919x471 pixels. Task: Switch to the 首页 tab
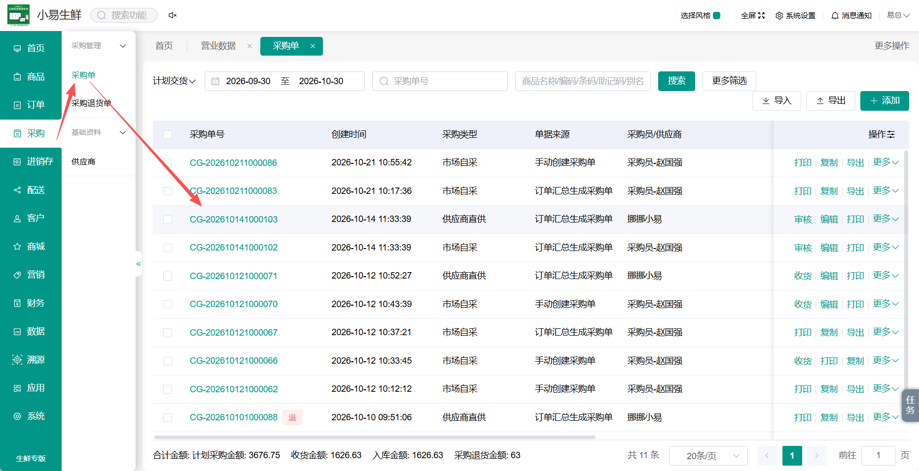(164, 46)
